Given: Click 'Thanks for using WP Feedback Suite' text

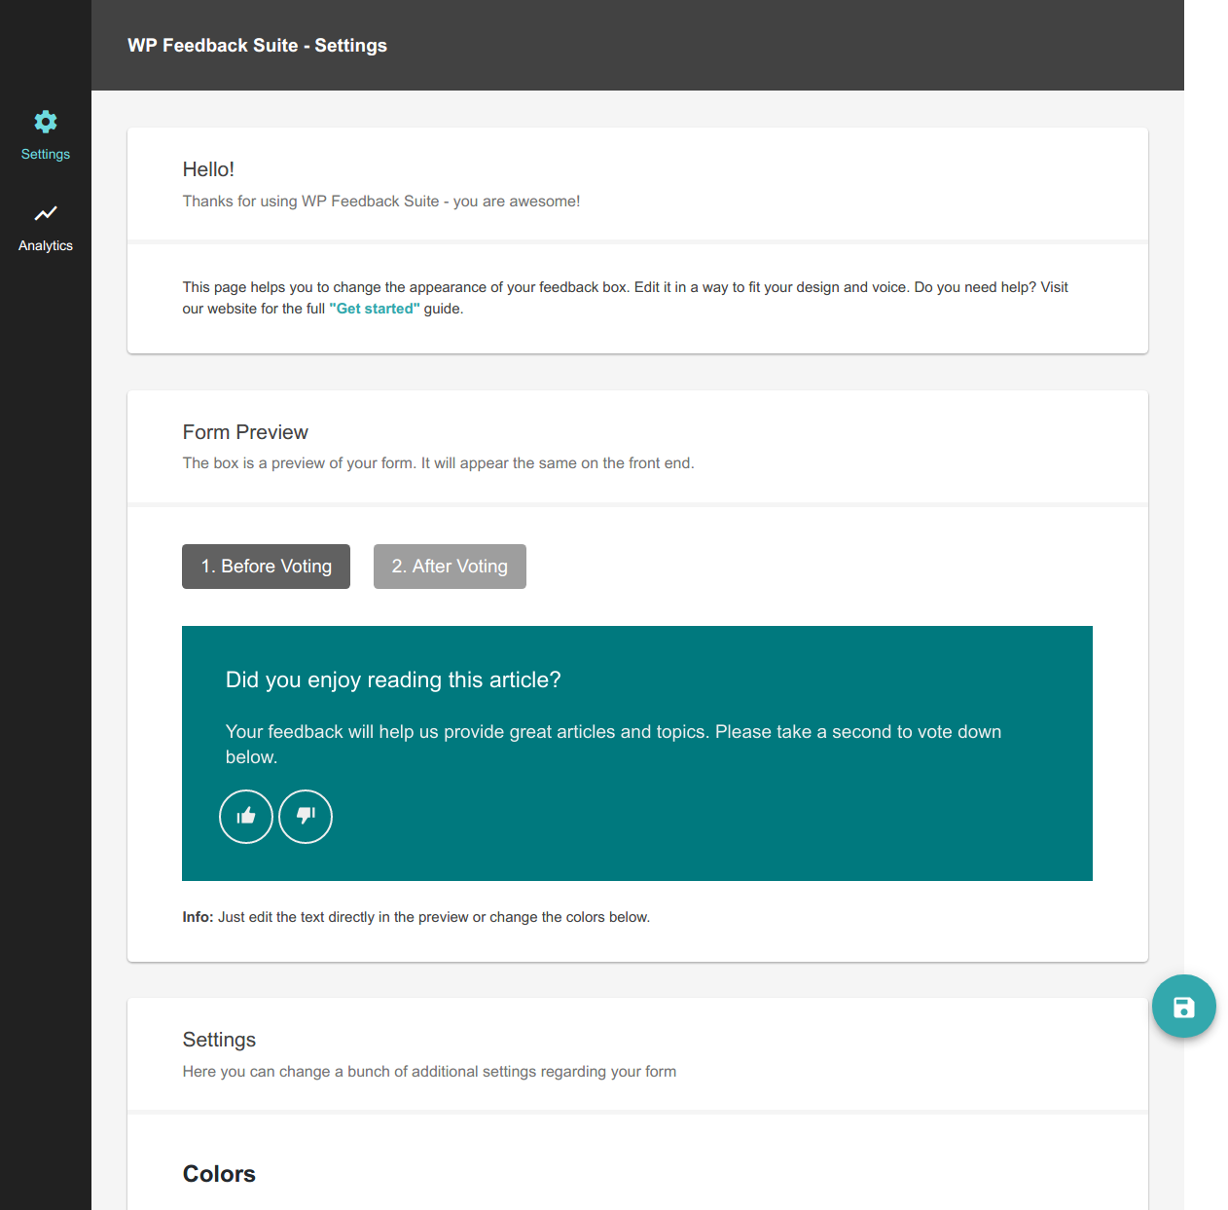Looking at the screenshot, I should (x=381, y=202).
